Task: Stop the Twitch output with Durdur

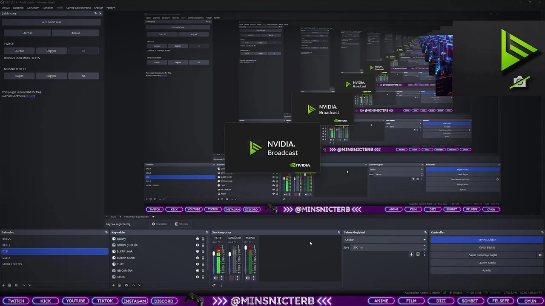Action: coord(19,51)
